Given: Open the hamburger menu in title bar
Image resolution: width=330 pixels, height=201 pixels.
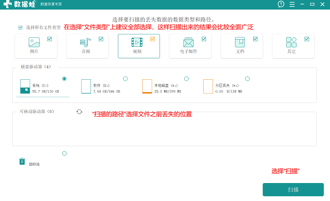Looking at the screenshot, I should [x=292, y=4].
